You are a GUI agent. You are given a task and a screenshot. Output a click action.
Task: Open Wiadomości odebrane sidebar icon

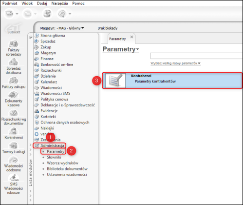pos(14,160)
